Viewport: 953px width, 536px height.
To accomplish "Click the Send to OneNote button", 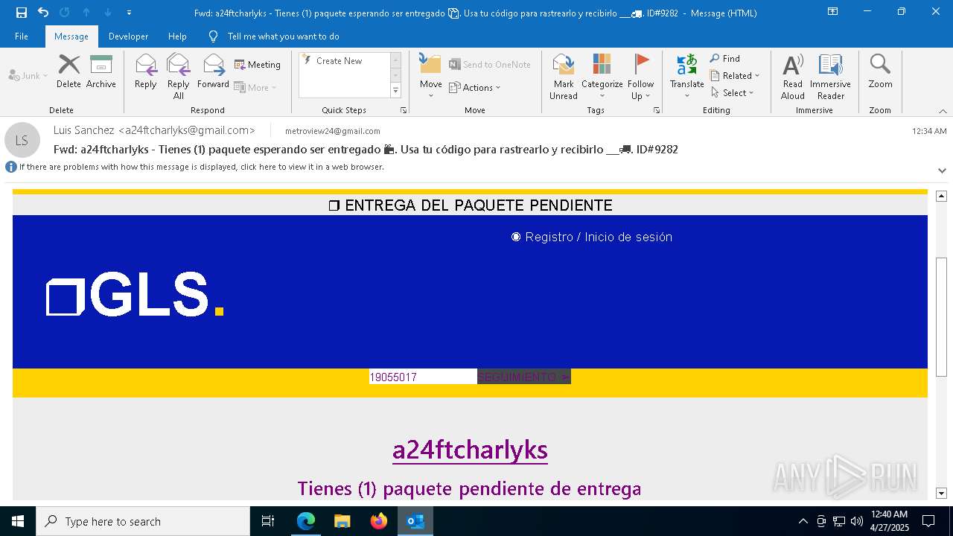I will 490,65.
